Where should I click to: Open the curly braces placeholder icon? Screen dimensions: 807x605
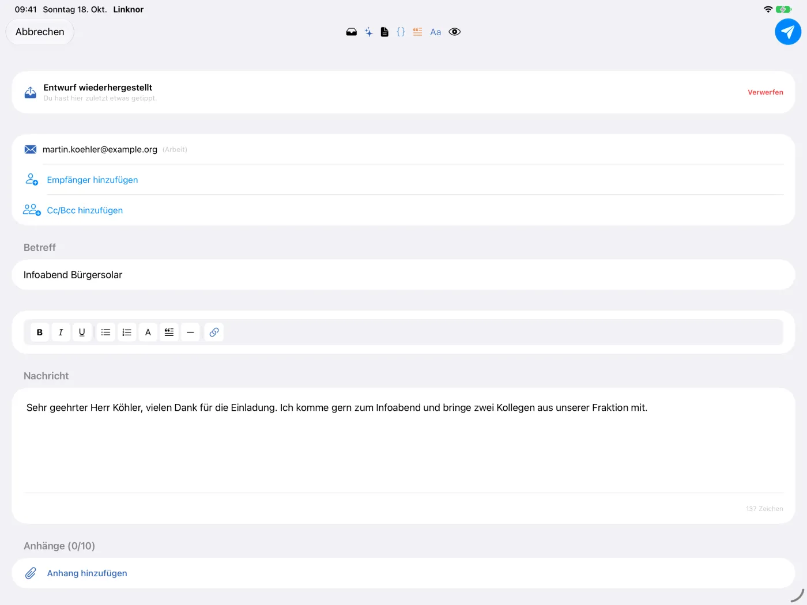coord(401,32)
